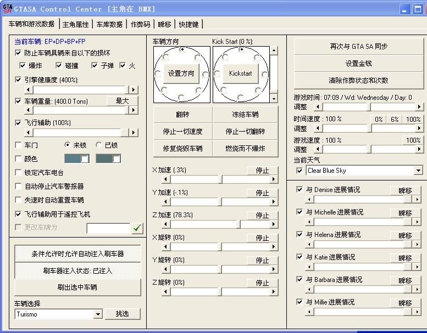Select the 未锁 unlocked radio button
This screenshot has width=427, height=333.
pyautogui.click(x=67, y=145)
